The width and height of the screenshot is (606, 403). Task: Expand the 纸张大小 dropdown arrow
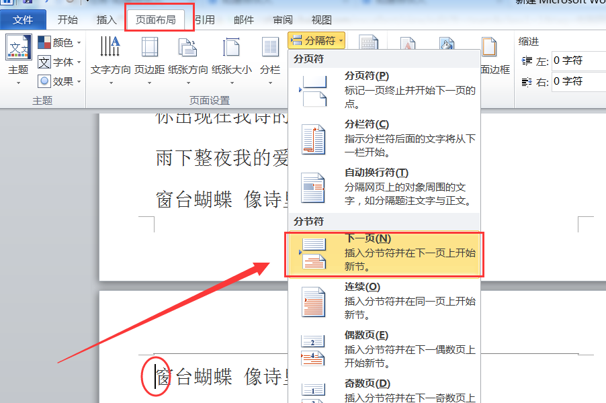click(x=232, y=83)
